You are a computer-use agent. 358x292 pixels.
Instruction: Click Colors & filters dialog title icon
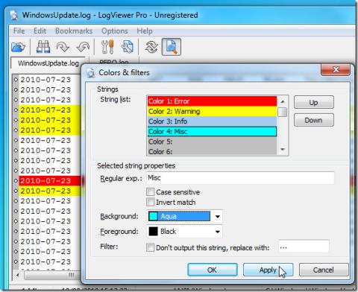pyautogui.click(x=90, y=73)
